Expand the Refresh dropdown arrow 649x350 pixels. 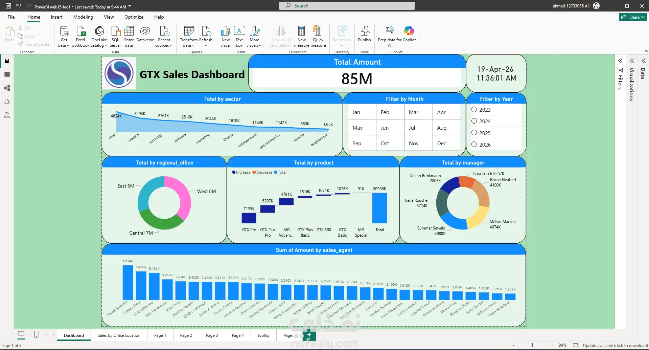click(x=206, y=46)
